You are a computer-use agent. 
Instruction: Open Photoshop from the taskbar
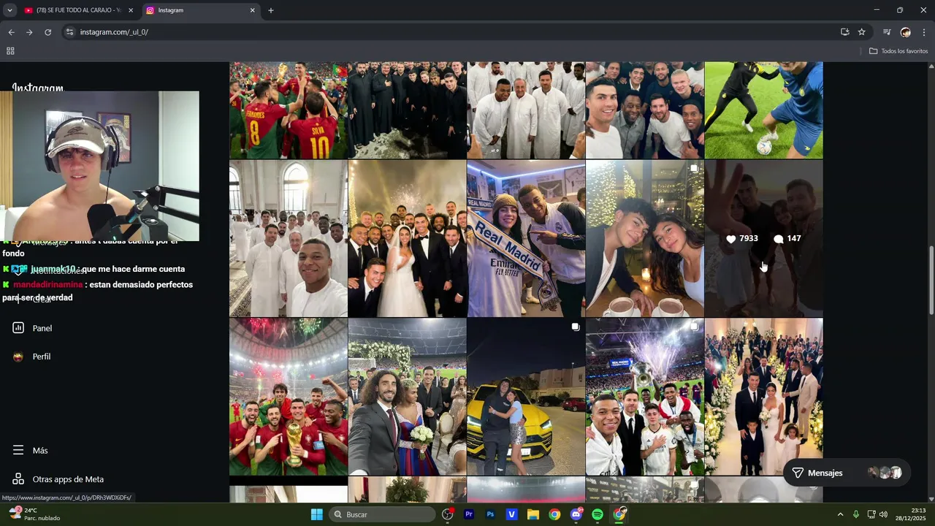(x=490, y=514)
